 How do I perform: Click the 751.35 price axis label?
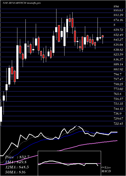(118, 104)
